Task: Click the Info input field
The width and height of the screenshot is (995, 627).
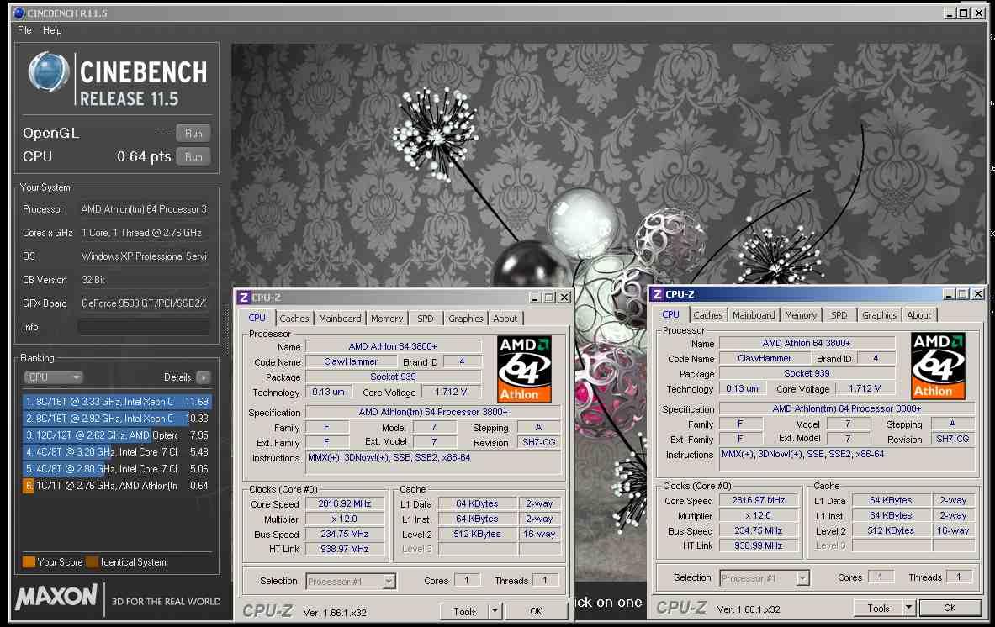Action: pyautogui.click(x=144, y=327)
